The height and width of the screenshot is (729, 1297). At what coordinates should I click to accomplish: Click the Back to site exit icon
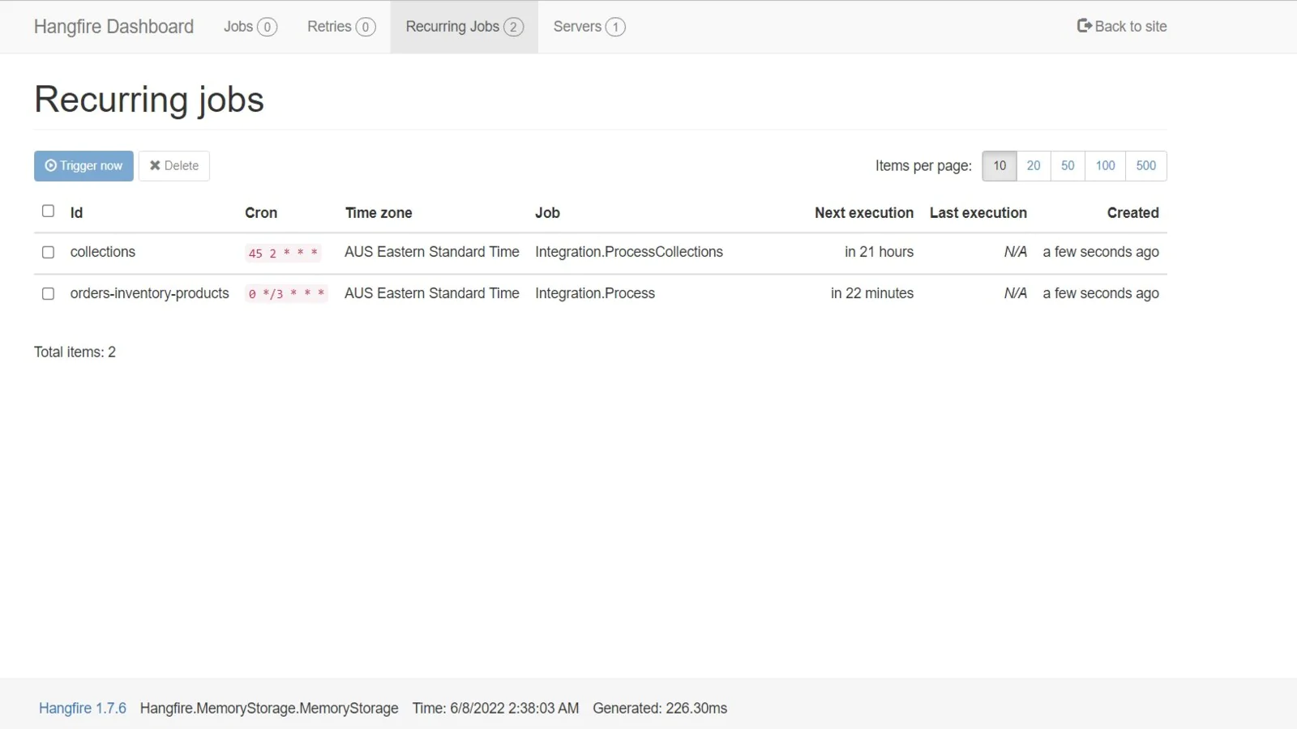1084,26
